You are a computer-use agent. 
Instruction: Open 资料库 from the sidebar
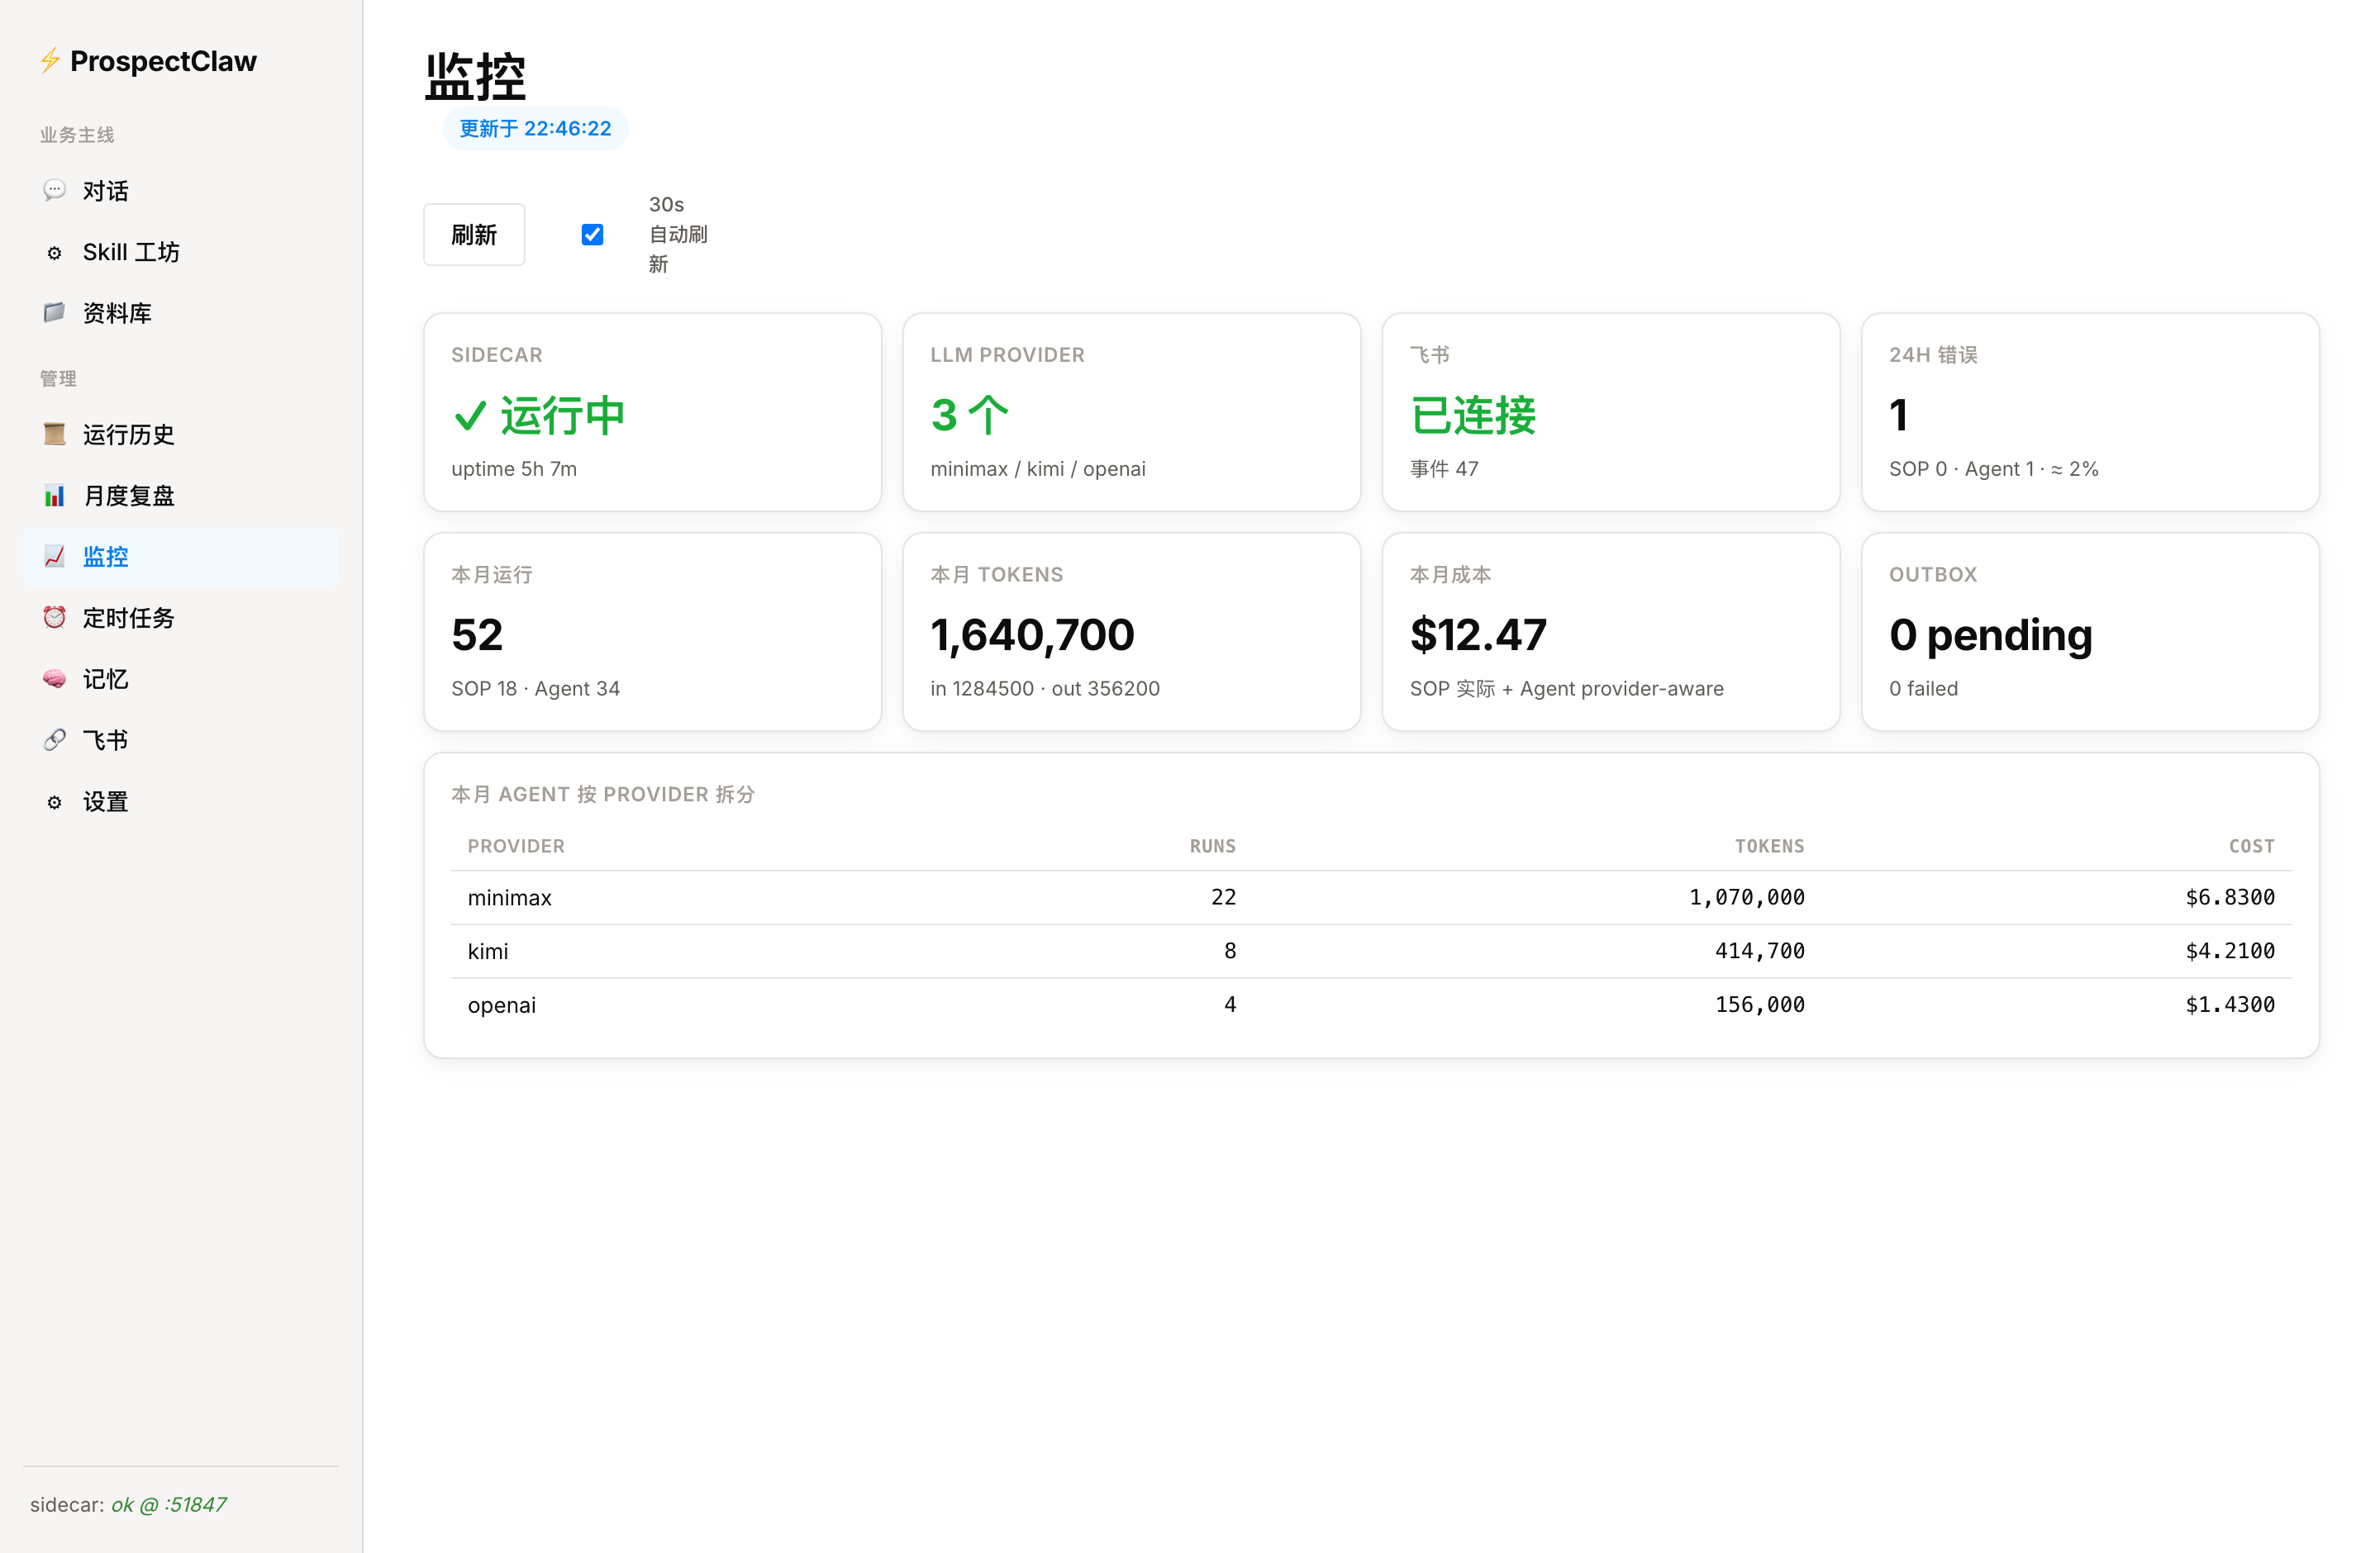181,313
